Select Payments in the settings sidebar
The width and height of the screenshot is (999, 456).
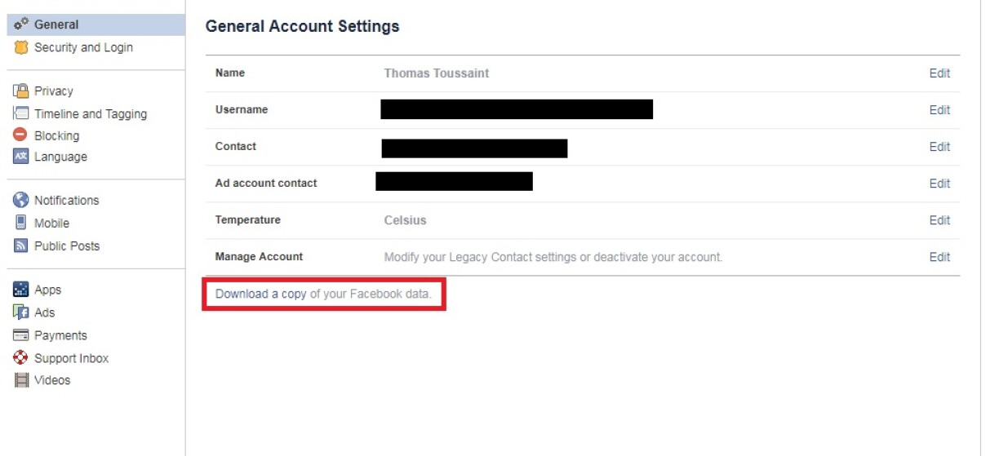tap(60, 335)
